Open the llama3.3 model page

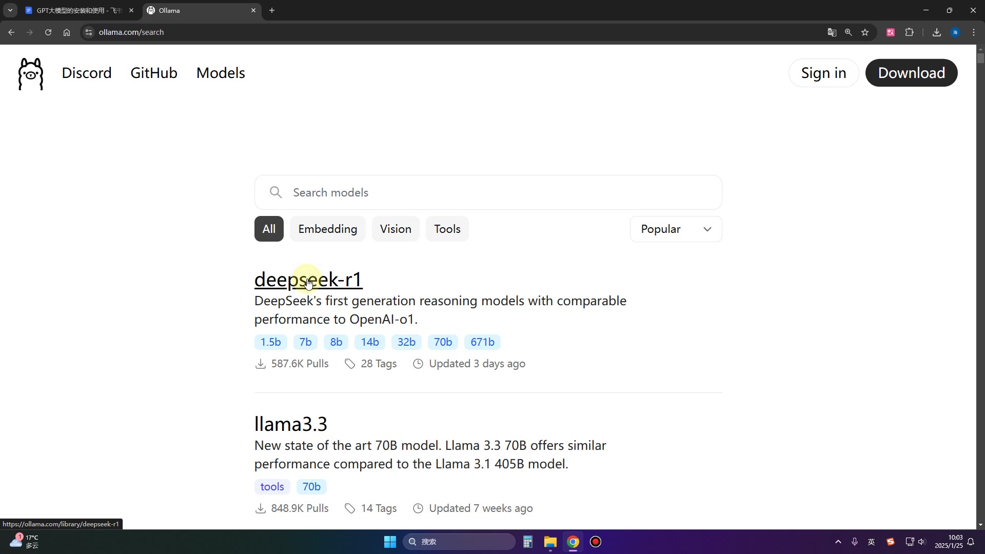click(x=290, y=424)
